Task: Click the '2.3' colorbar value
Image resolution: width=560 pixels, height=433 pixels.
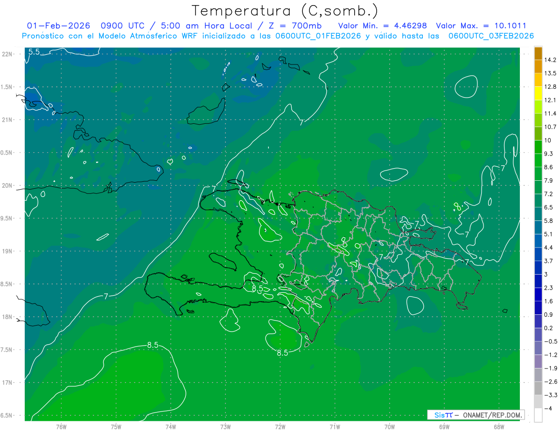Action: [549, 288]
